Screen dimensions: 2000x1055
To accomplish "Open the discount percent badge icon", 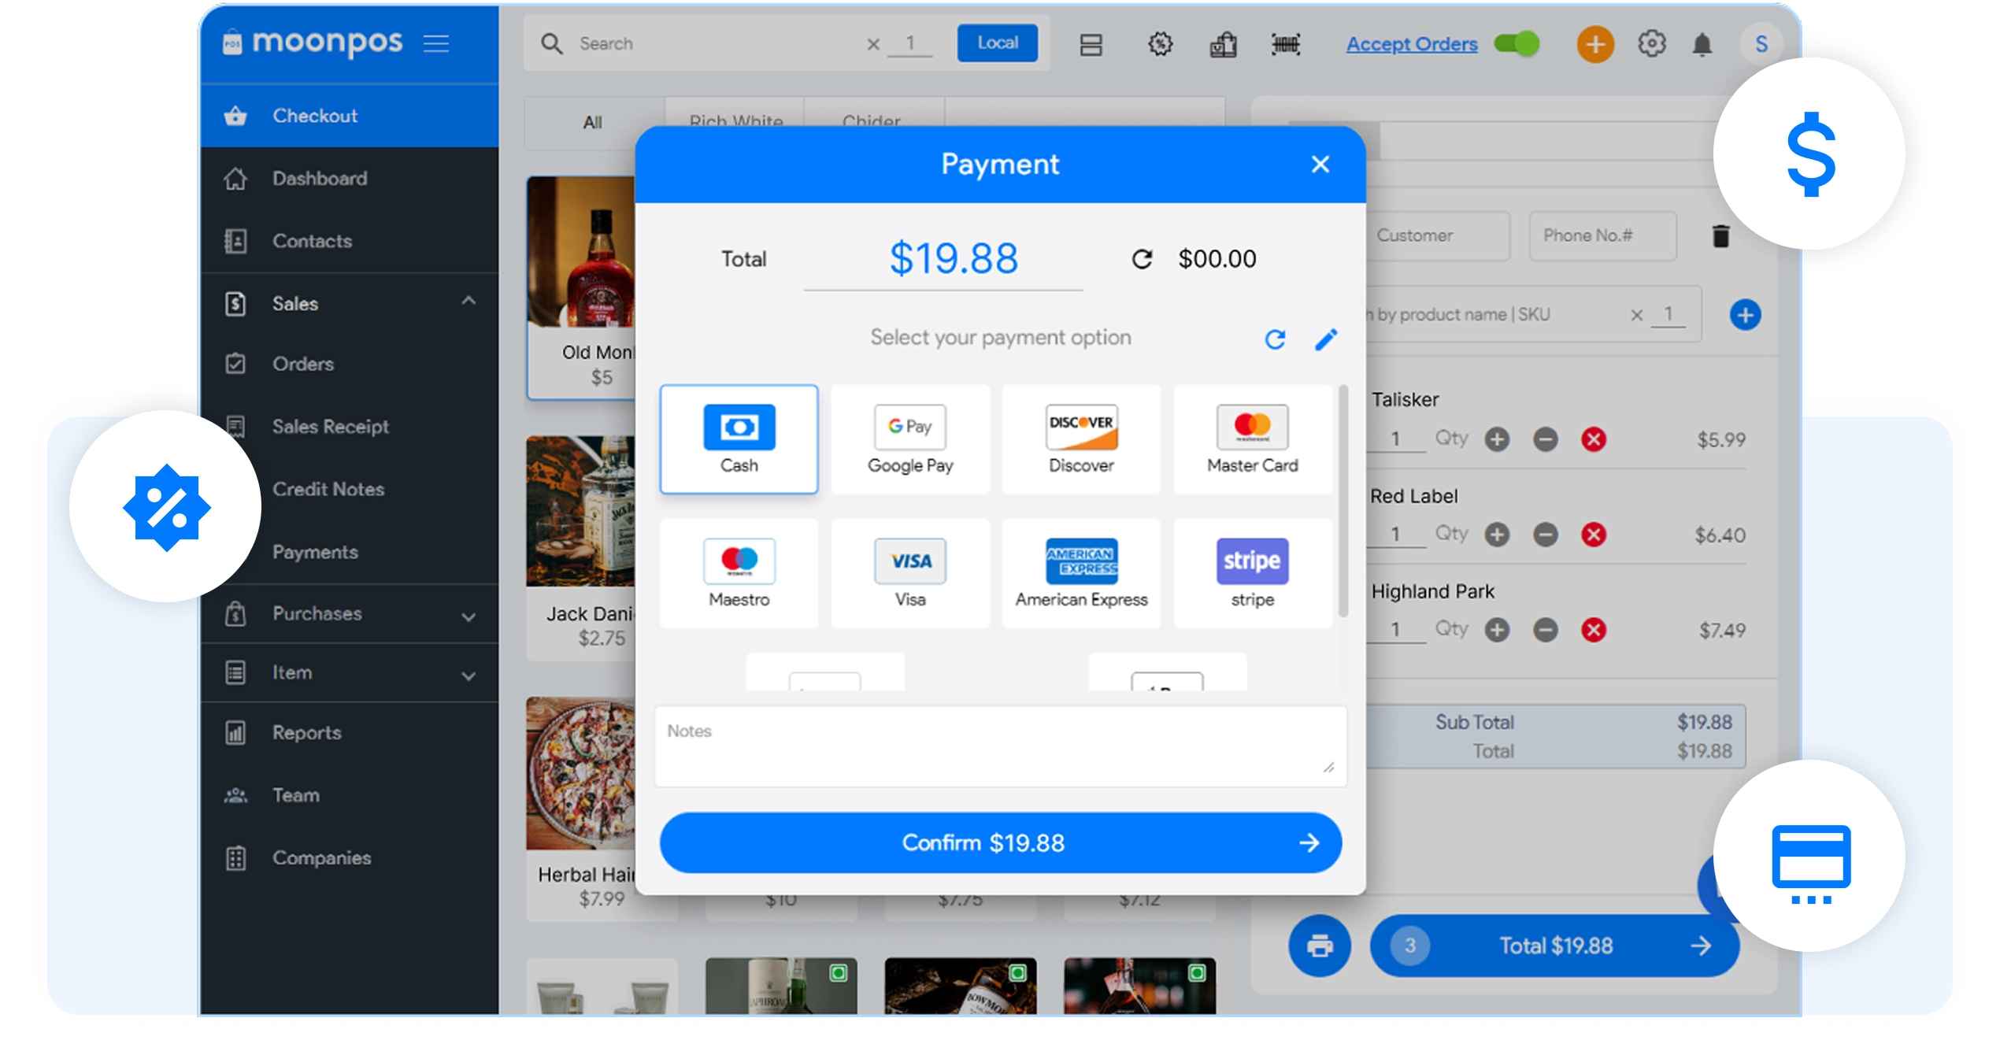I will pos(1160,44).
